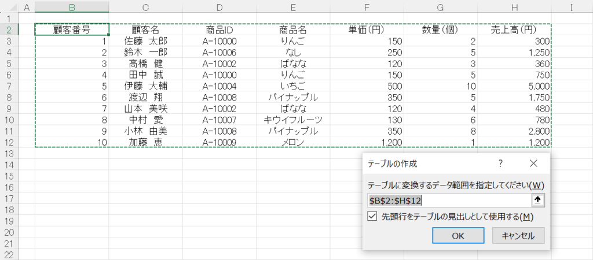
Task: Select row 12 header
Action: pyautogui.click(x=10, y=142)
